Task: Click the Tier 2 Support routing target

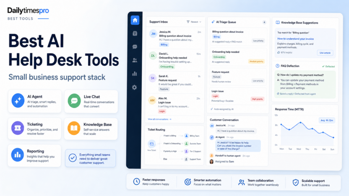Action: coord(193,151)
